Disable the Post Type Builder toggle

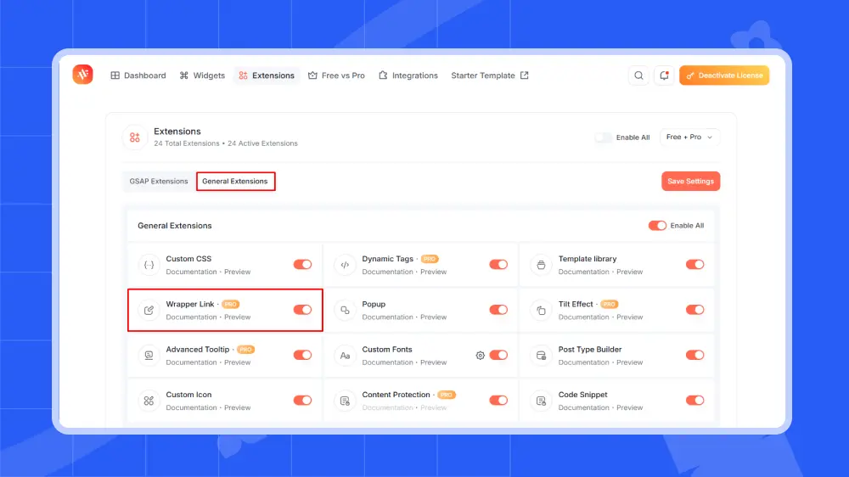coord(694,355)
